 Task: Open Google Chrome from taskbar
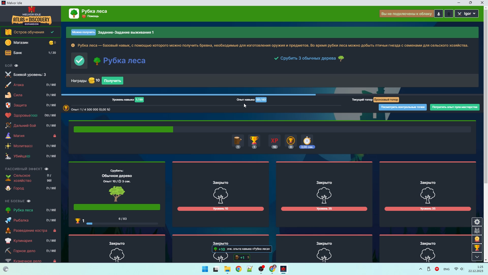click(x=239, y=269)
